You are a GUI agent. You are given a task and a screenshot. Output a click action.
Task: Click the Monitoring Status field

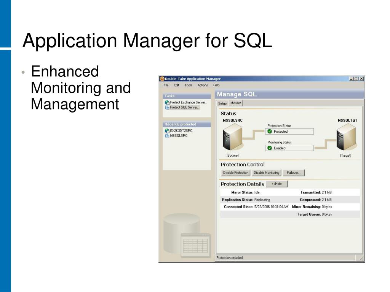pyautogui.click(x=289, y=148)
